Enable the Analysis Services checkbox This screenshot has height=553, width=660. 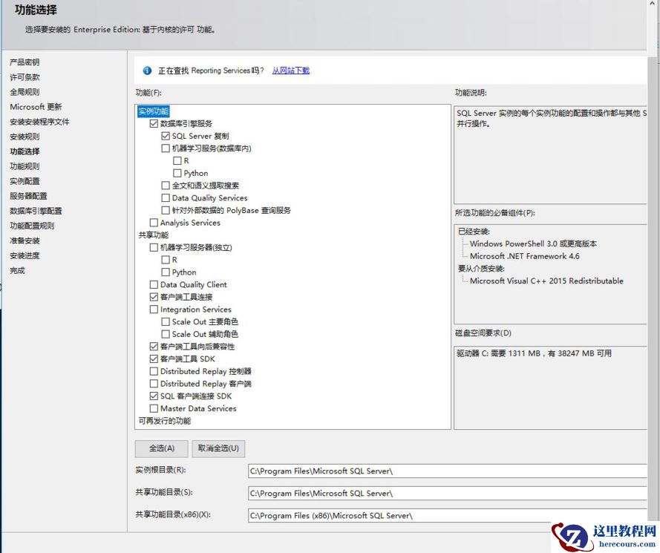(154, 223)
